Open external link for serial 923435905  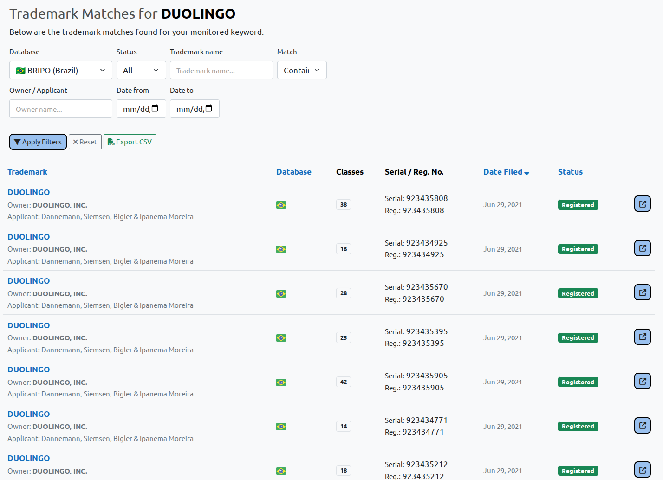click(x=642, y=381)
